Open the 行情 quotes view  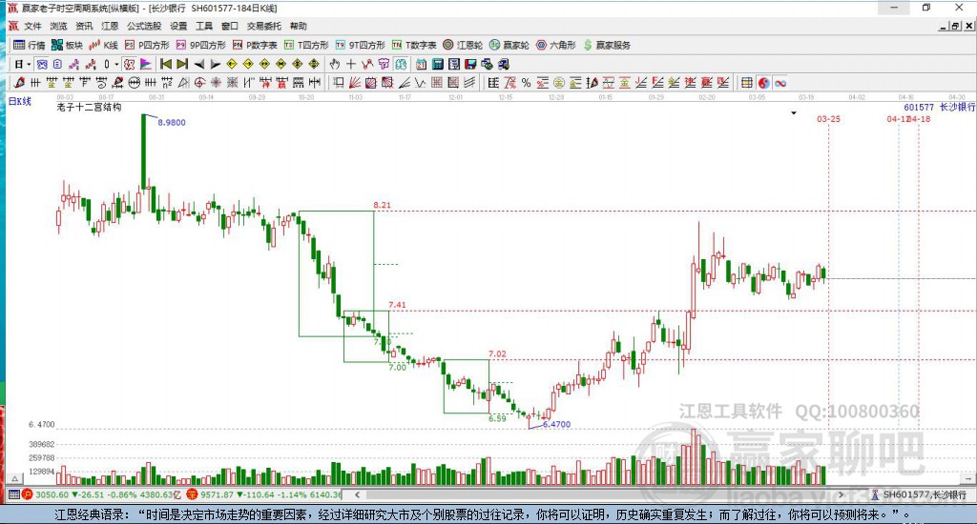pyautogui.click(x=30, y=45)
